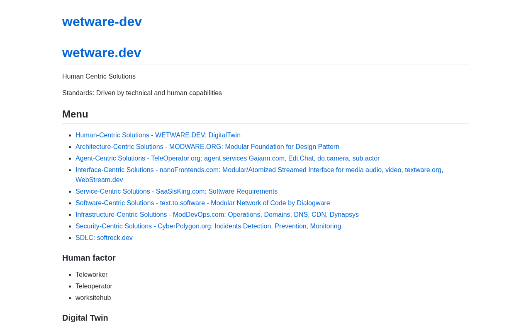The width and height of the screenshot is (531, 331).
Task: Open Human-Centric Solutions WETWARE.DEV DigitalTwin link
Action: pyautogui.click(x=158, y=135)
